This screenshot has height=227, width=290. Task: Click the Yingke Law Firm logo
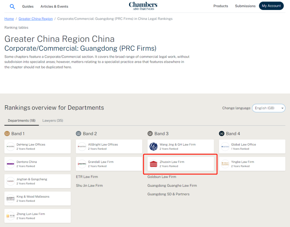pos(225,164)
